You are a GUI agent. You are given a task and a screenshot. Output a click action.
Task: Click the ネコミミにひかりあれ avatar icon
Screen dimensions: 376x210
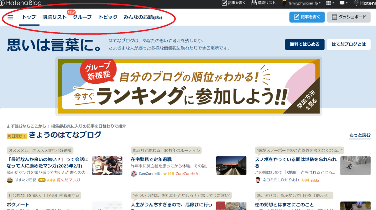(x=258, y=180)
